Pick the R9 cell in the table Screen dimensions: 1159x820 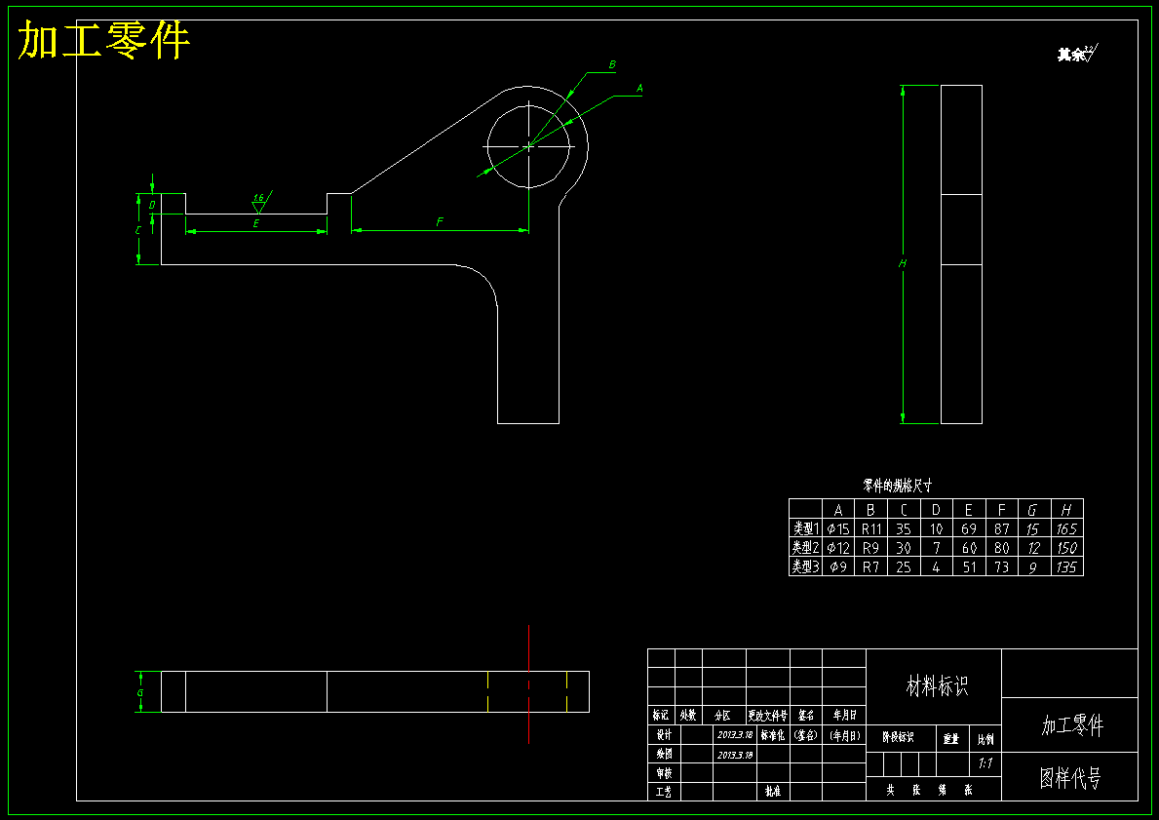click(x=870, y=548)
